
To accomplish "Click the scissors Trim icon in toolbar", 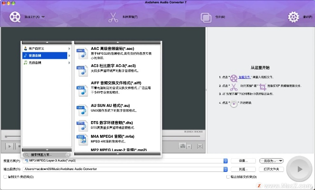I will click(113, 18).
